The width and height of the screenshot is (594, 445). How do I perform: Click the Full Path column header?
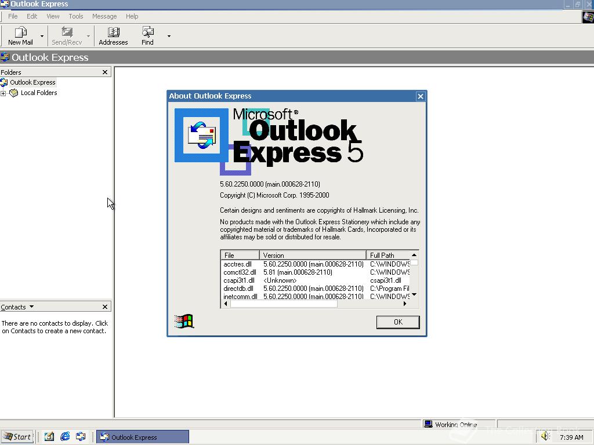(388, 255)
